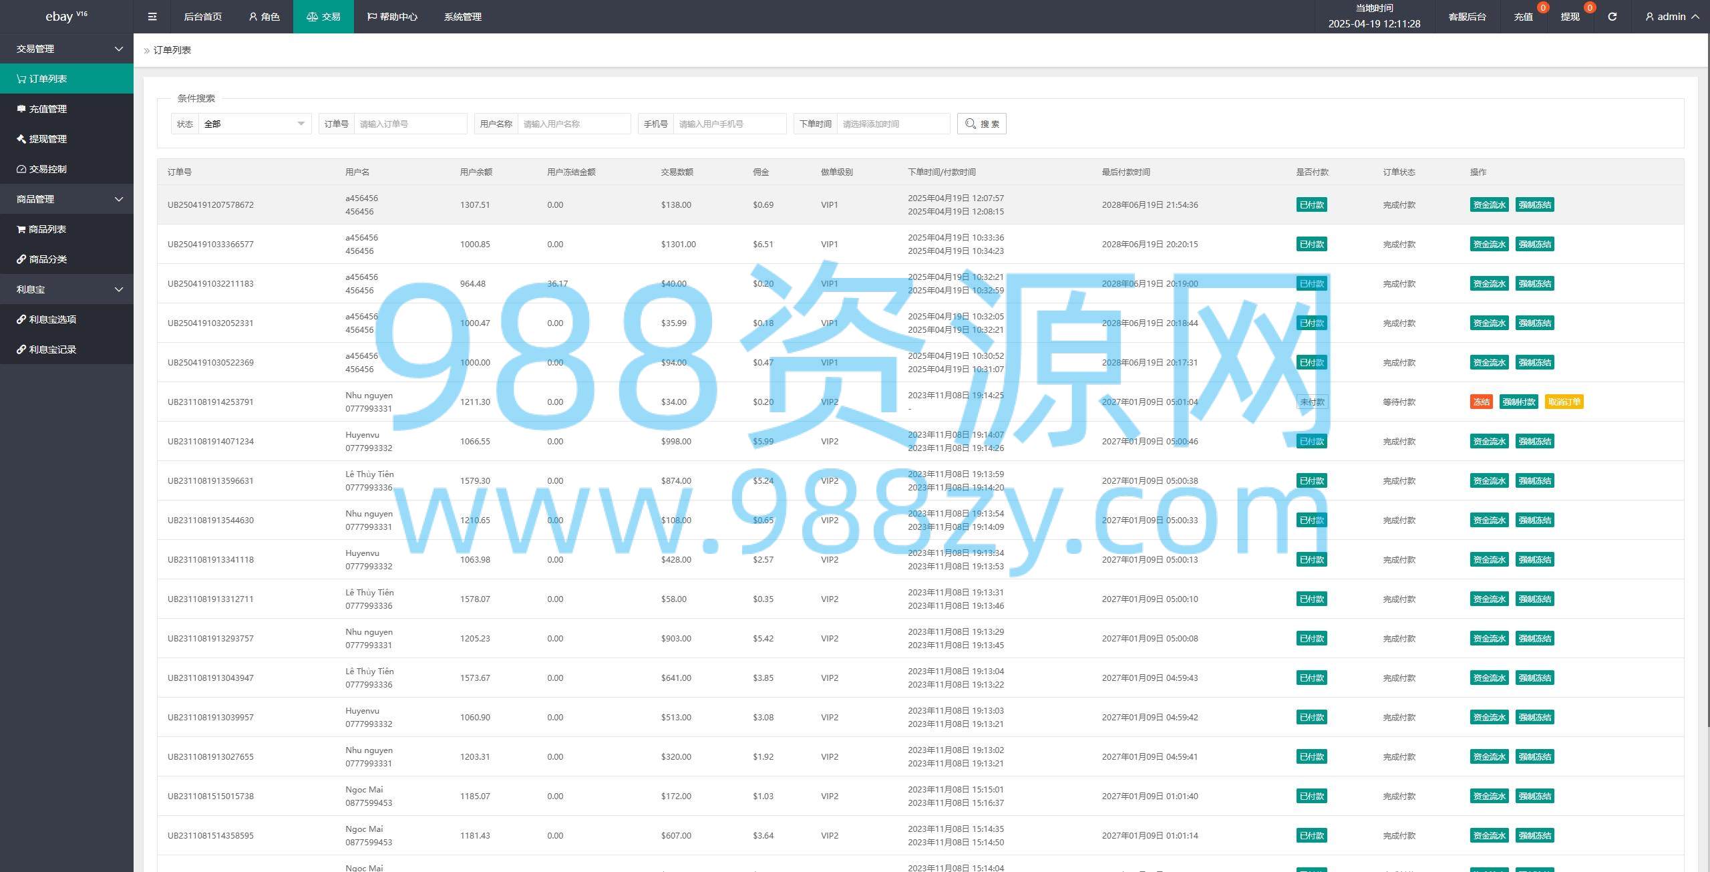
Task: Click the refresh icon in top bar
Action: (1612, 17)
